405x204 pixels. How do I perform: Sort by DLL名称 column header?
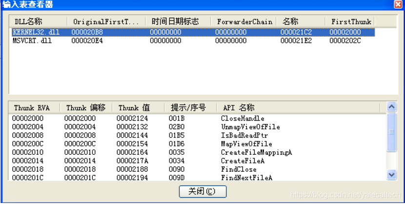click(38, 21)
